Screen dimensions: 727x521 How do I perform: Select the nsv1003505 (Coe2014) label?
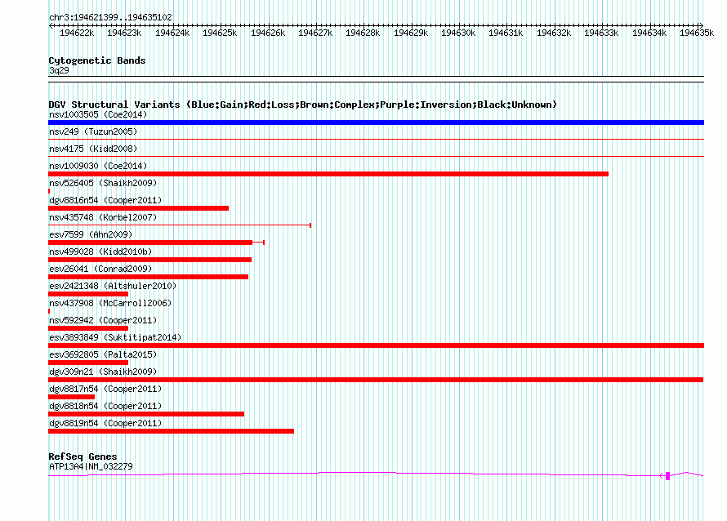(98, 114)
